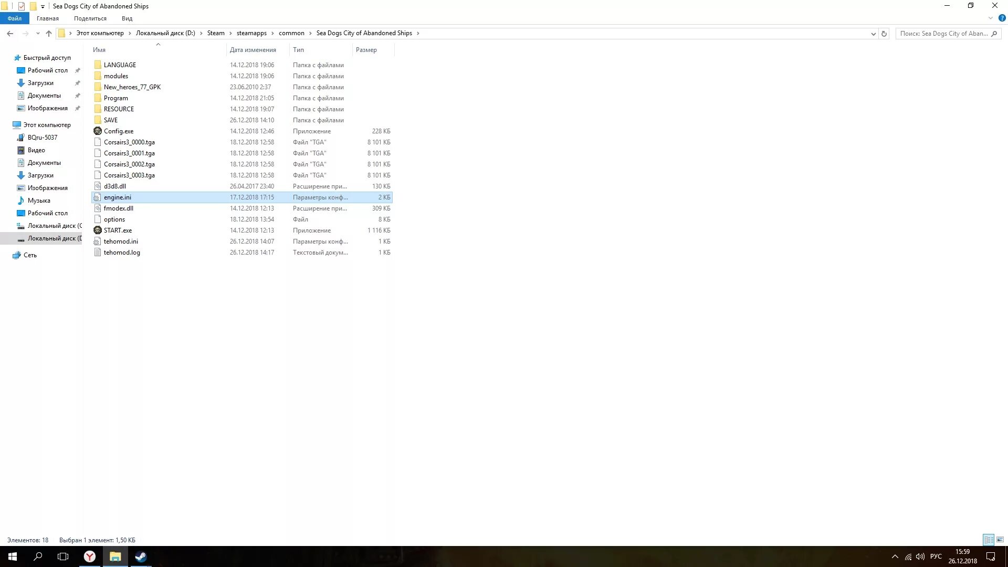
Task: Click the Back navigation arrow
Action: [10, 34]
